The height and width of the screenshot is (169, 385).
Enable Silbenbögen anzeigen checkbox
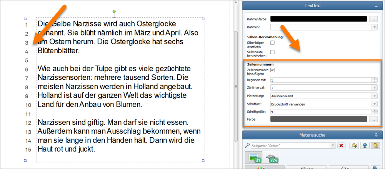273,43
